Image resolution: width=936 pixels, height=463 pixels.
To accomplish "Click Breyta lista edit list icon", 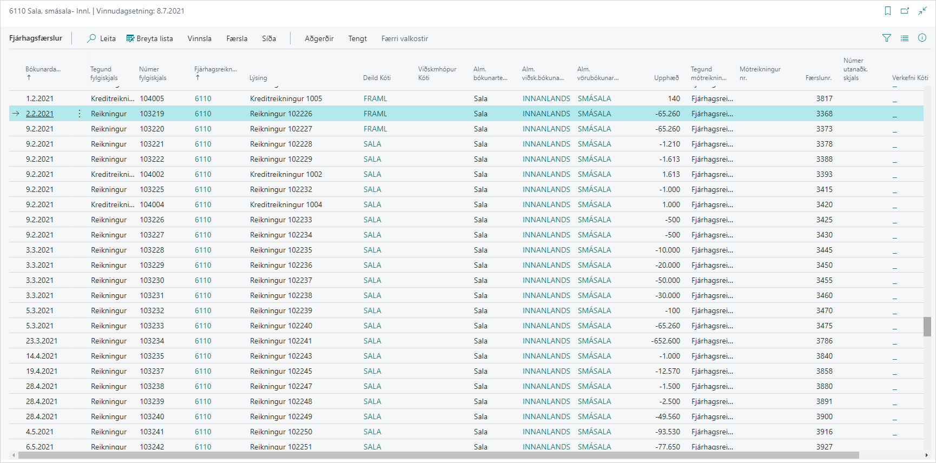I will coord(130,38).
